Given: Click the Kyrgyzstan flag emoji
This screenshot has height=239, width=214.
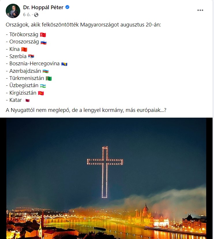Looking at the screenshot, I should (x=41, y=93).
